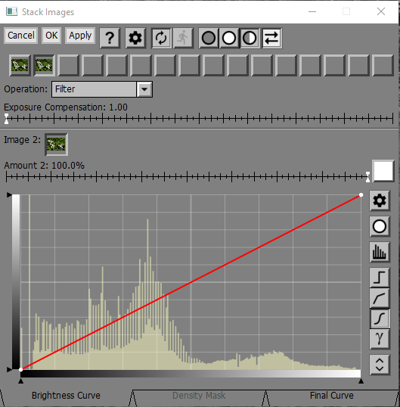Switch to the Brightness Curve tab
400x407 pixels.
(66, 396)
